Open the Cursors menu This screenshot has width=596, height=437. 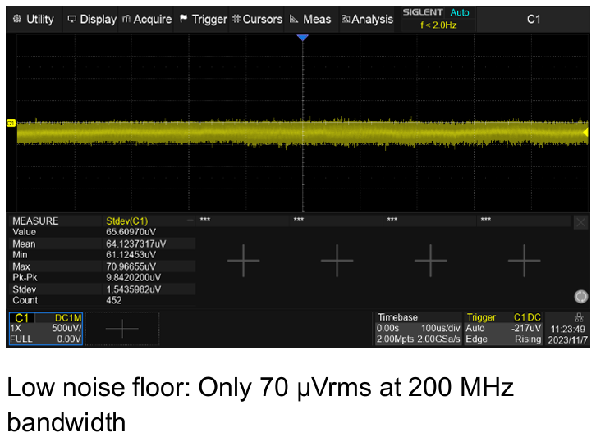tap(257, 19)
